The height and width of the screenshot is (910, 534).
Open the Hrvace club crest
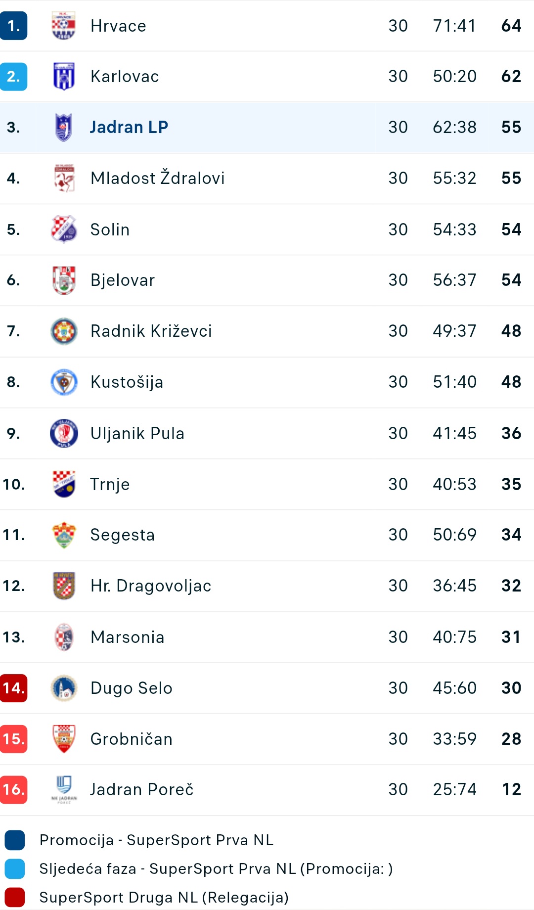click(64, 26)
